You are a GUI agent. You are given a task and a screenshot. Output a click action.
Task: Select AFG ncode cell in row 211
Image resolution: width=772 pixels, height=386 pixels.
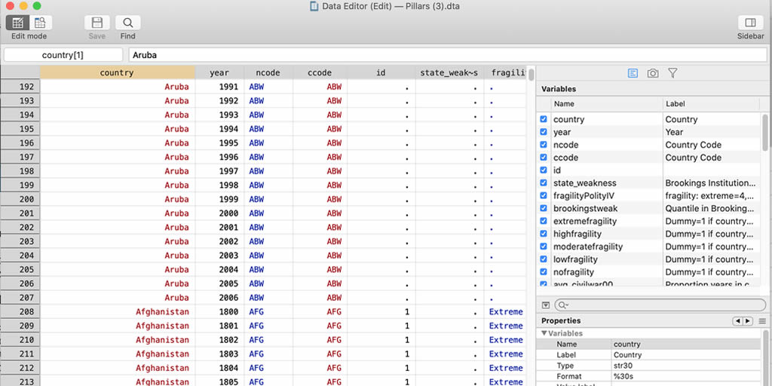[268, 354]
